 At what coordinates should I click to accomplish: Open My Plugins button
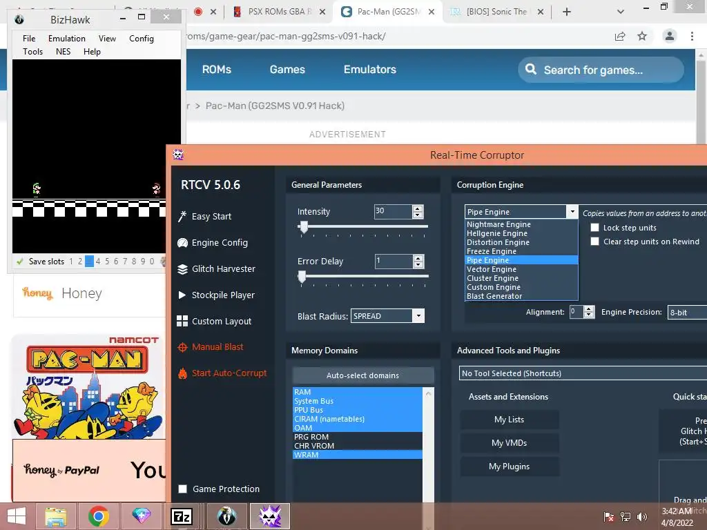pos(509,467)
